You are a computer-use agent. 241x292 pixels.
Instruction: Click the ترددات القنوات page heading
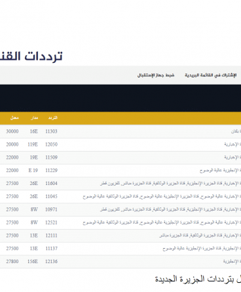coord(31,56)
